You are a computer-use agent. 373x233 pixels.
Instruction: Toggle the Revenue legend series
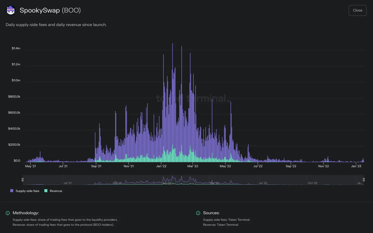[x=53, y=191]
